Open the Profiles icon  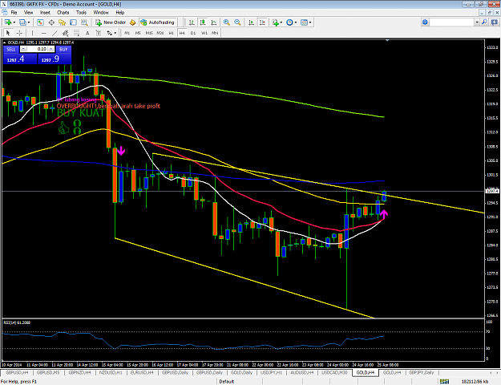(22, 22)
